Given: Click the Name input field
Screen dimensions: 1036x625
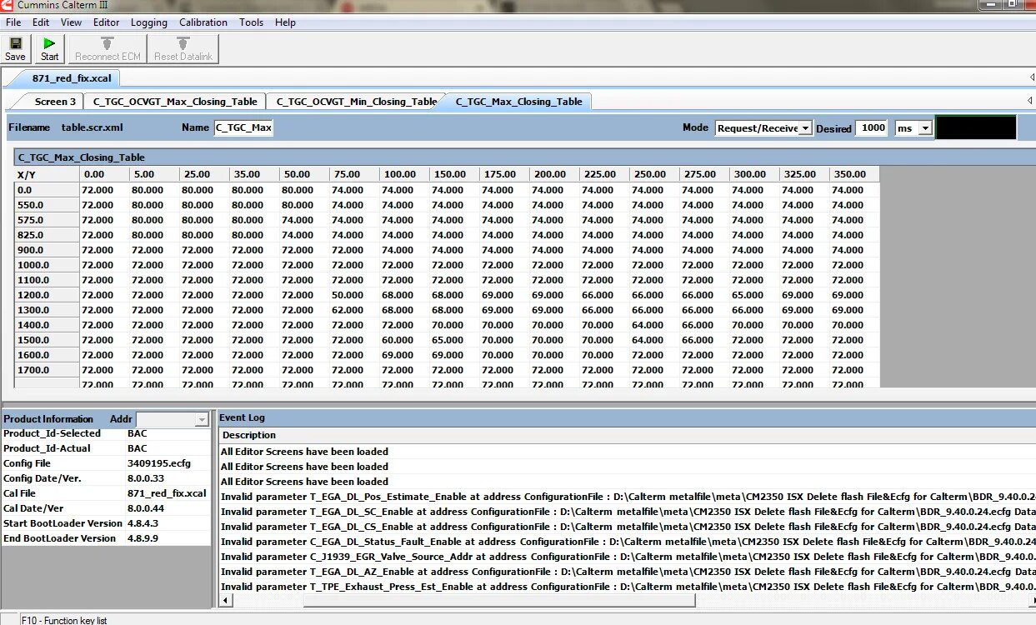Looking at the screenshot, I should (x=243, y=128).
